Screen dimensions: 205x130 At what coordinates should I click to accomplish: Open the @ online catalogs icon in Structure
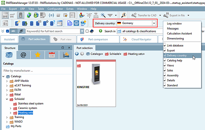[x=23, y=55]
